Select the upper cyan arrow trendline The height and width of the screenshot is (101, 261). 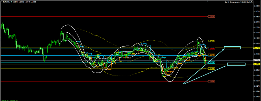coord(204,66)
